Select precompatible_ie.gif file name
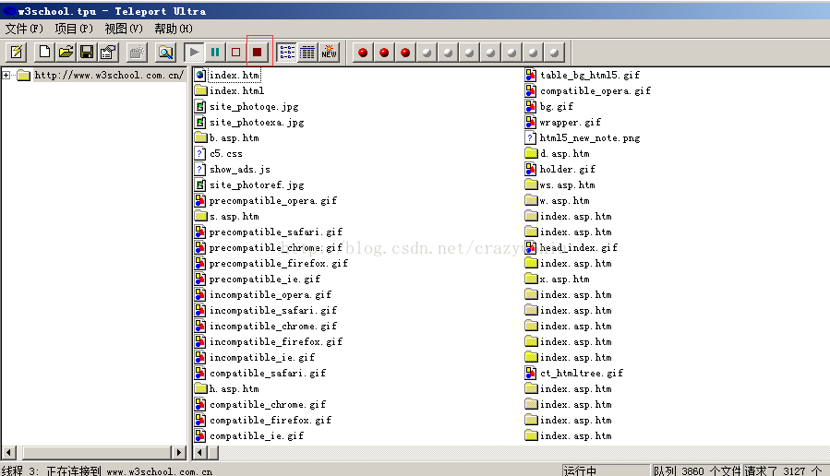Screen dimensions: 830x476 coord(265,279)
